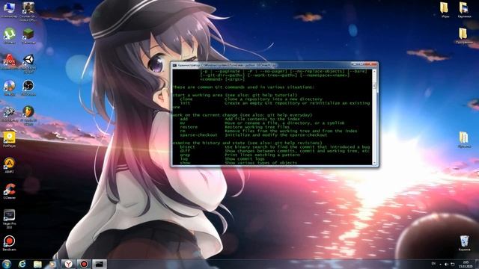
Task: Click the 'grep' command line in console
Action: click(239, 155)
